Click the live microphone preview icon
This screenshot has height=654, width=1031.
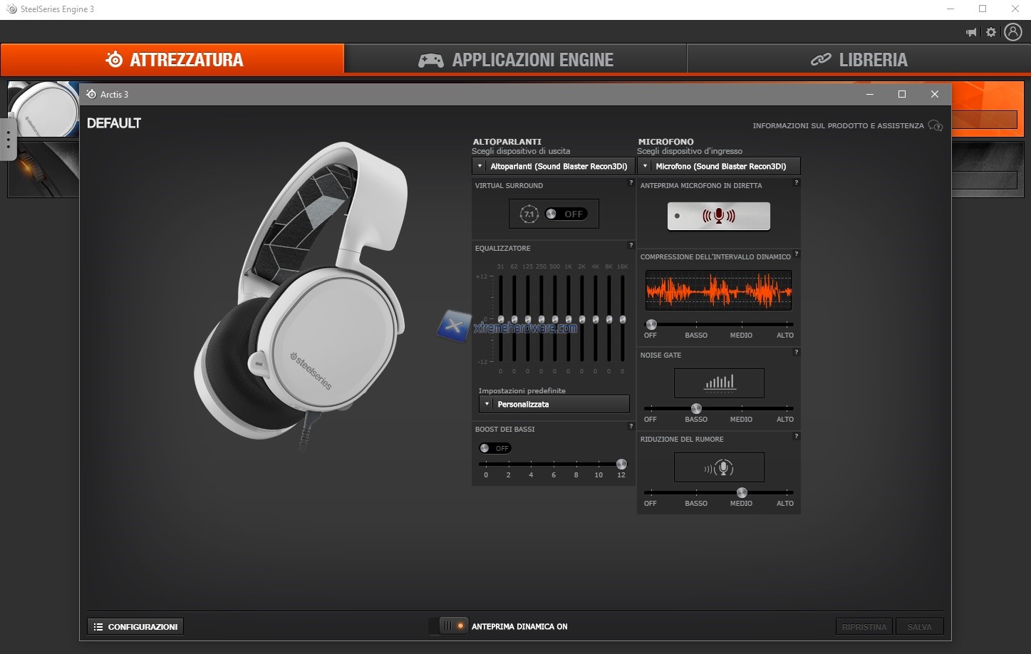coord(718,216)
